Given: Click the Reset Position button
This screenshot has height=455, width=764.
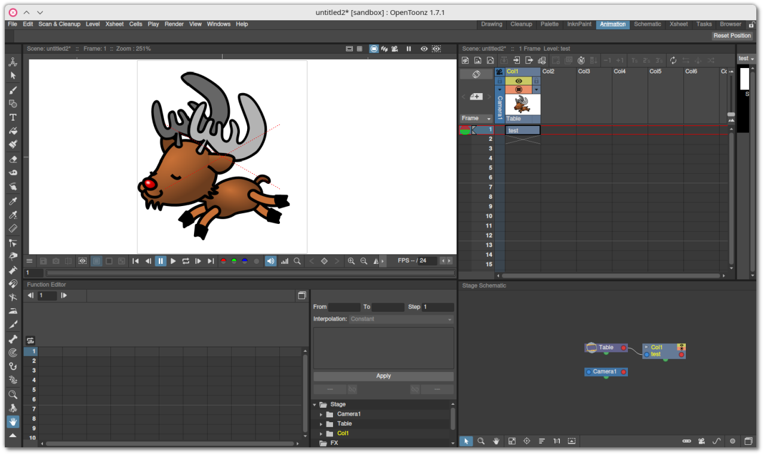Looking at the screenshot, I should click(732, 36).
